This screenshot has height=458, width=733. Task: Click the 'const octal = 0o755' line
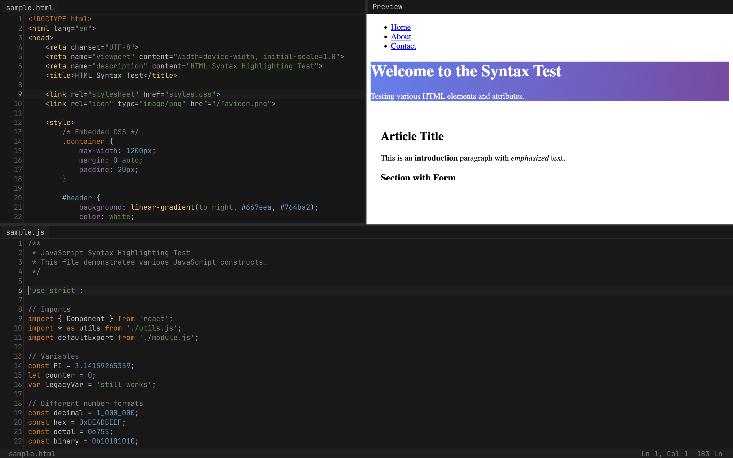pyautogui.click(x=70, y=431)
